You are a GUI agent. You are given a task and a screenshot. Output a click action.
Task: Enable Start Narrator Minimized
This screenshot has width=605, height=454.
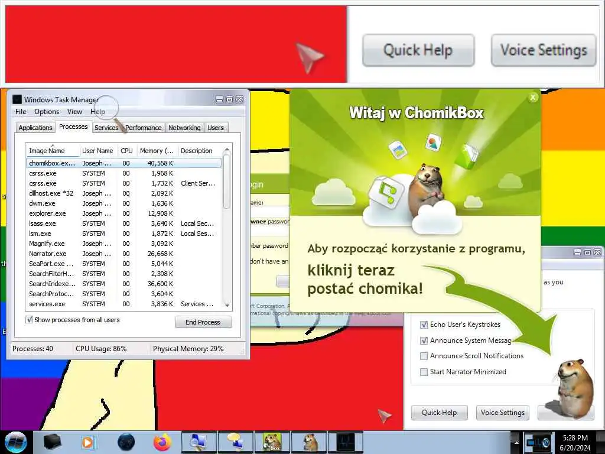[424, 372]
